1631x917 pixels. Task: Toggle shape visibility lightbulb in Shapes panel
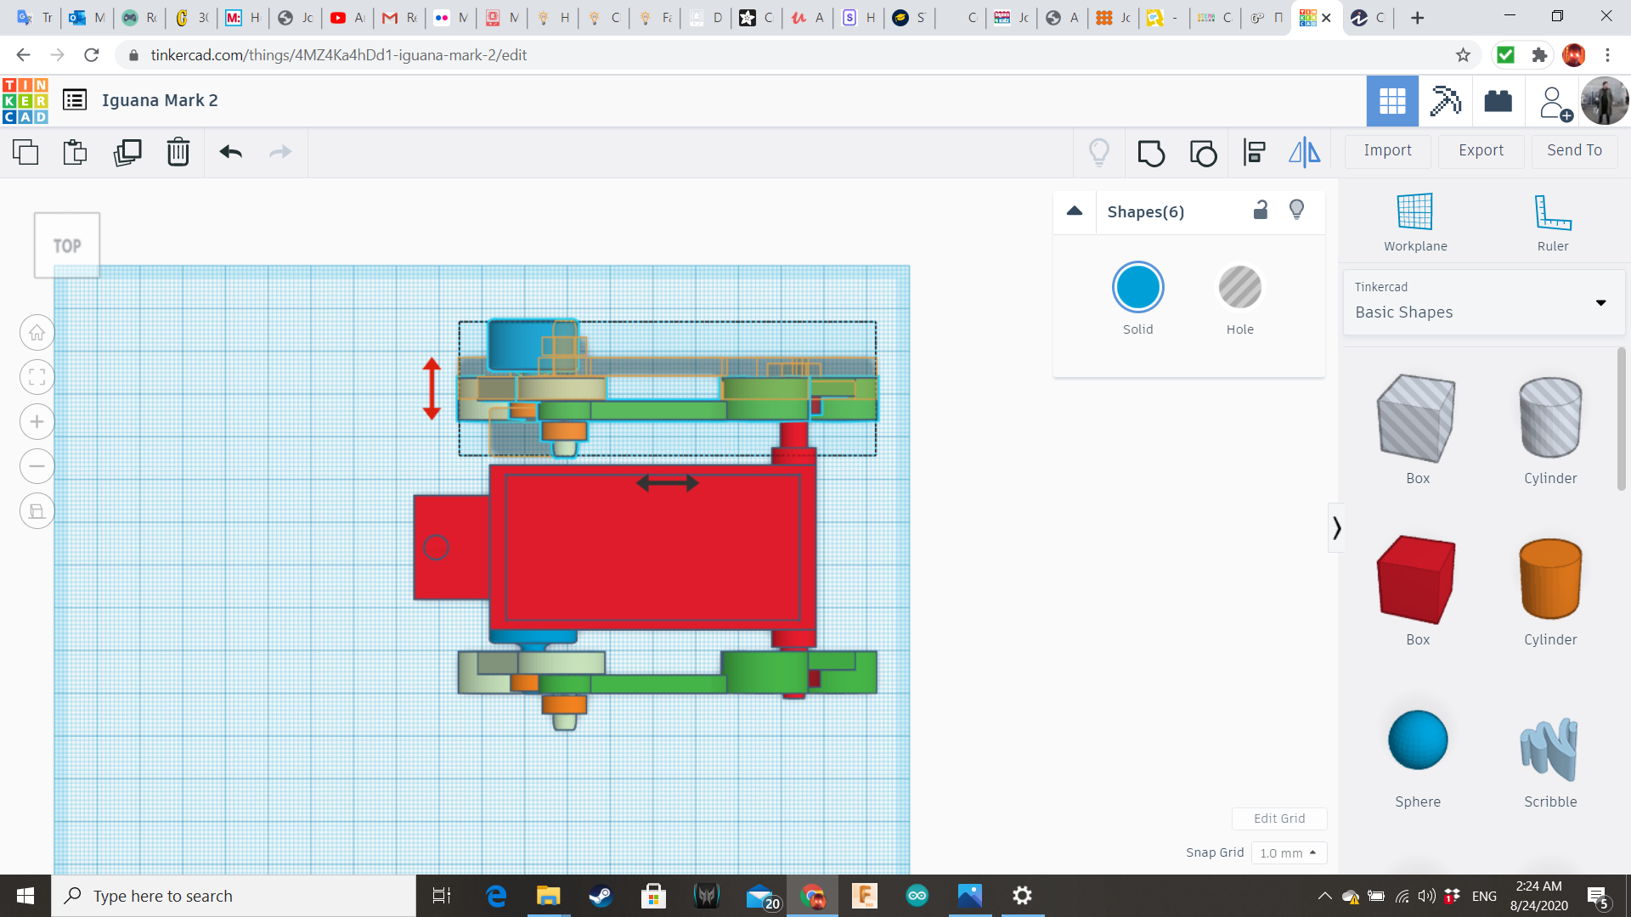(1296, 211)
